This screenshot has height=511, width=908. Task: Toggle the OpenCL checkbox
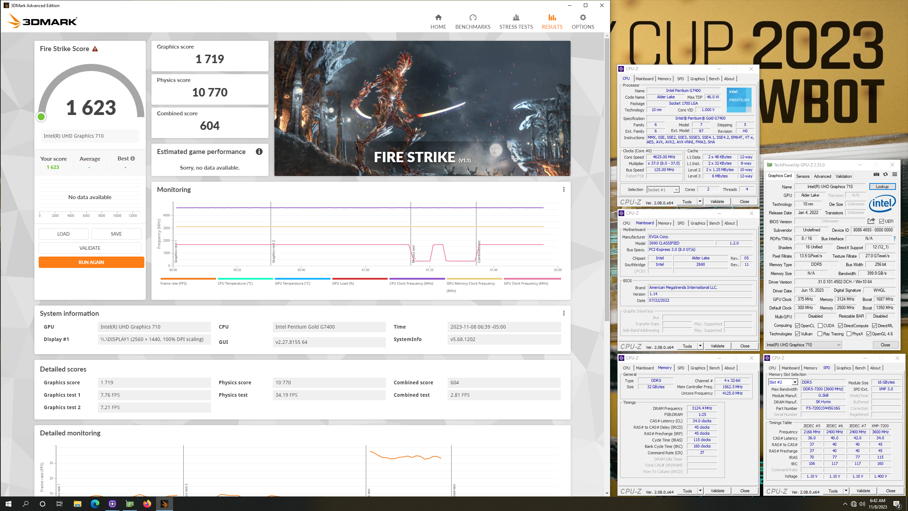point(798,326)
